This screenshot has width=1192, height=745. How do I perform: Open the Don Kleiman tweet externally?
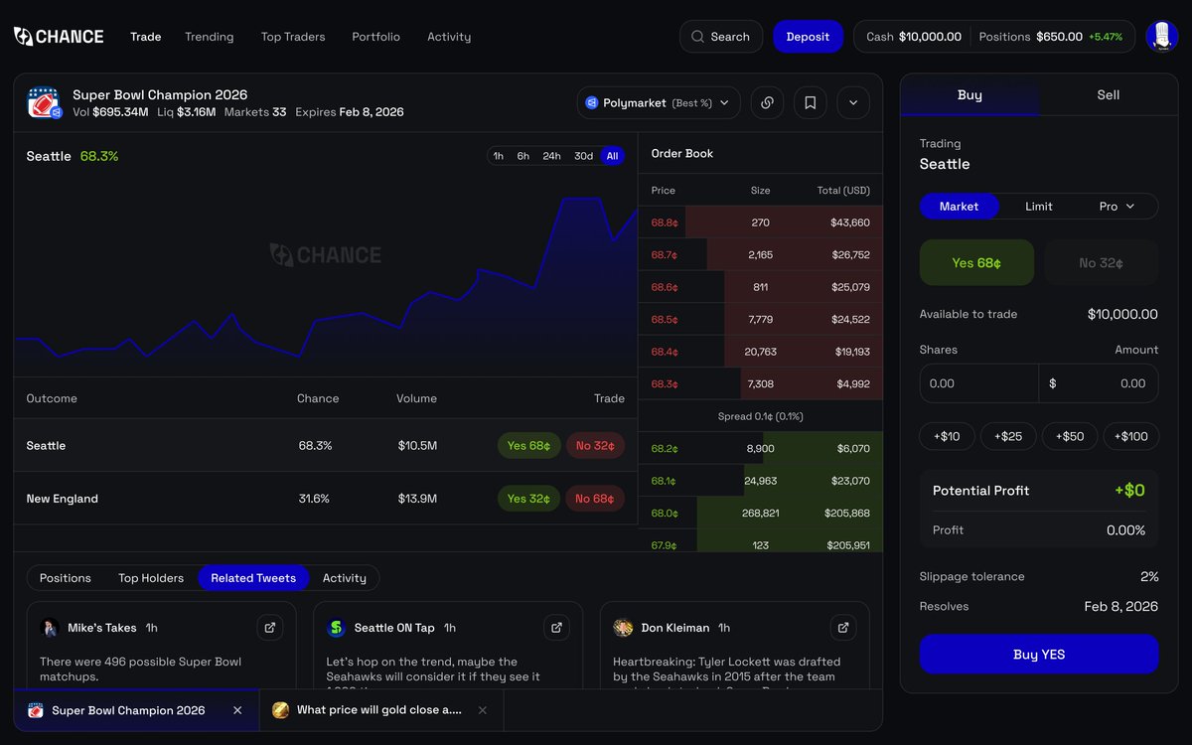tap(843, 627)
